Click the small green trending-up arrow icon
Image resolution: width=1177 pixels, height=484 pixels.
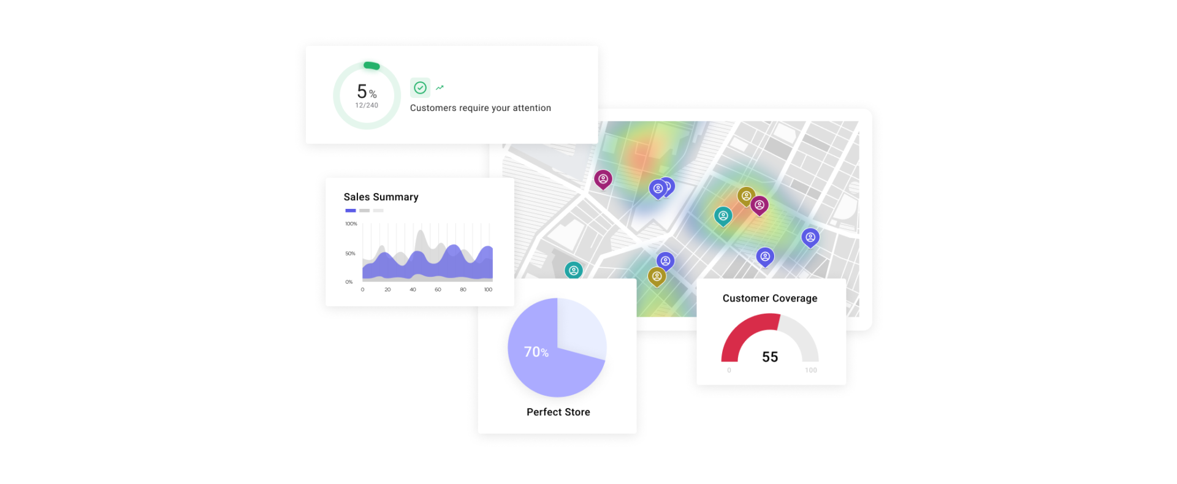tap(440, 88)
